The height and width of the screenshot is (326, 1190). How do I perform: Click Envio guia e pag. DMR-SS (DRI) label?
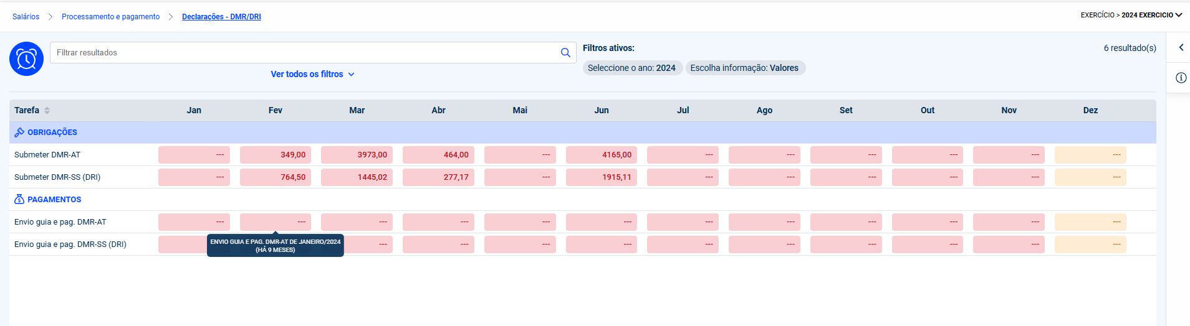click(70, 244)
